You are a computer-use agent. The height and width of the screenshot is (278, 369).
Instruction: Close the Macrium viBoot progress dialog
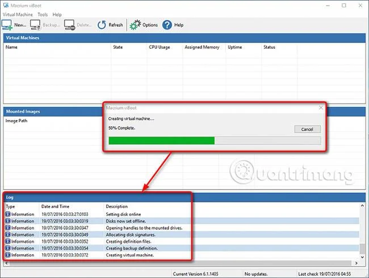coord(321,108)
